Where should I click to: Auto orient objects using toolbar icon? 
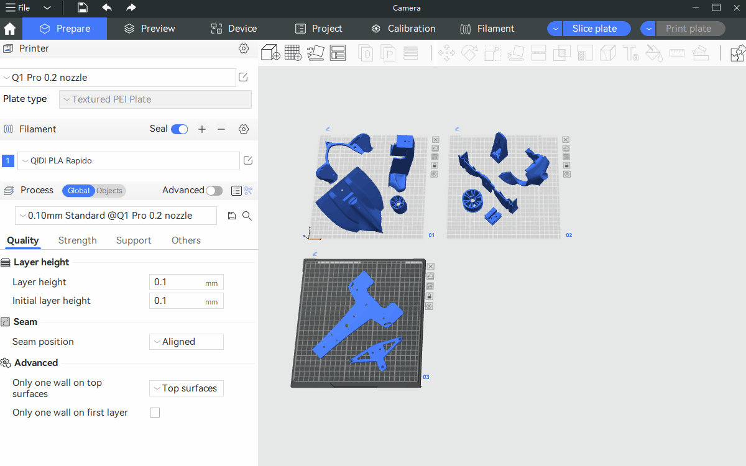(x=315, y=53)
